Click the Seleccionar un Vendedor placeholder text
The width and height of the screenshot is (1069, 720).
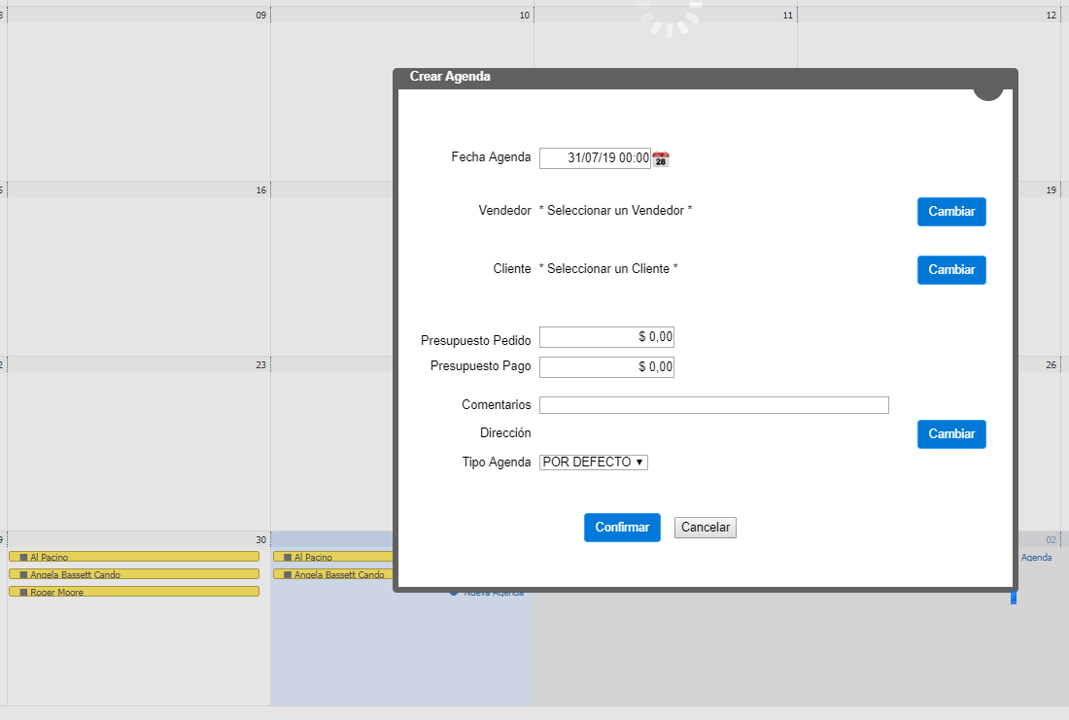tap(615, 211)
